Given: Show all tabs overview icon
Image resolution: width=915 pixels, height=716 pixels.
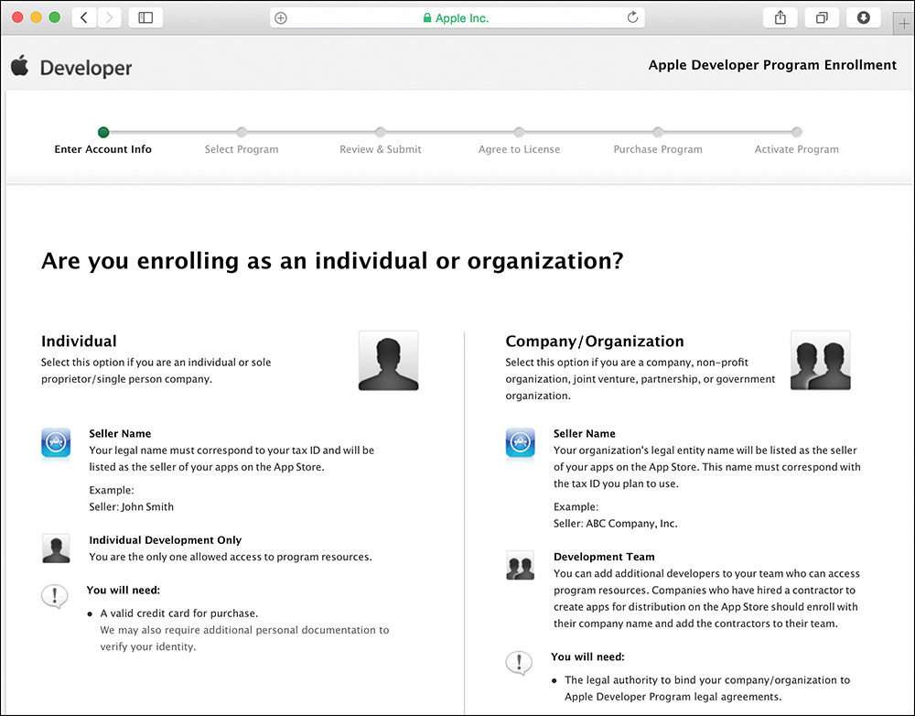Looking at the screenshot, I should pos(822,17).
